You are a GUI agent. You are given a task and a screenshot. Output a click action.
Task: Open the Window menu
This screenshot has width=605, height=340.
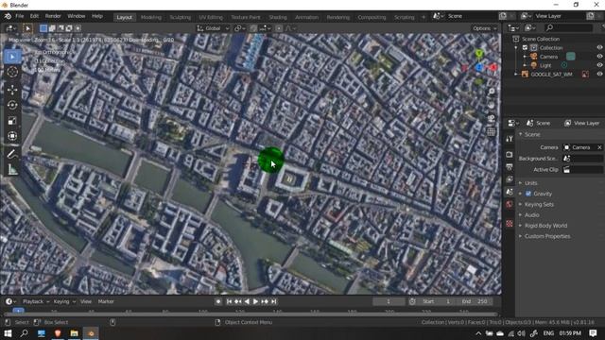pyautogui.click(x=76, y=16)
